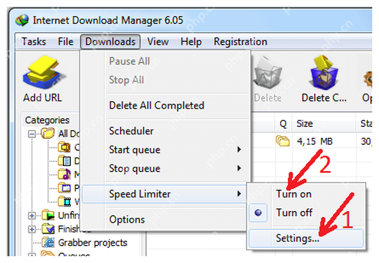Screen dimensions: 379x263
Task: Click the Internet Download Manager title bar logo
Action: click(22, 20)
